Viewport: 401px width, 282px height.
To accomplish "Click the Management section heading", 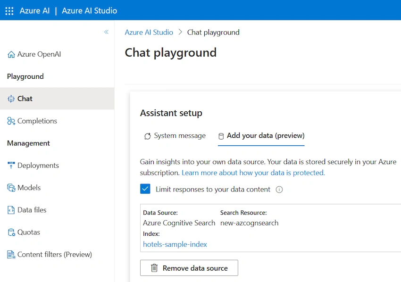I will [28, 143].
